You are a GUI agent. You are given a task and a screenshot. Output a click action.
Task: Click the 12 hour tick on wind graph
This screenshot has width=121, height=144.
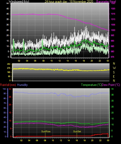click(59, 61)
